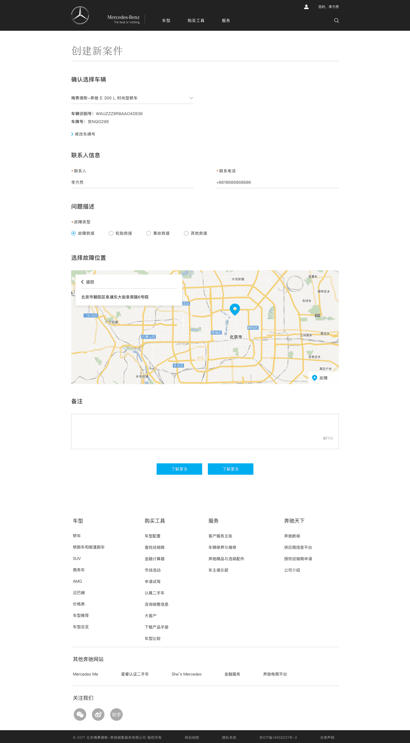Open 供应商信息平台 footer link
The width and height of the screenshot is (410, 743).
tap(298, 547)
